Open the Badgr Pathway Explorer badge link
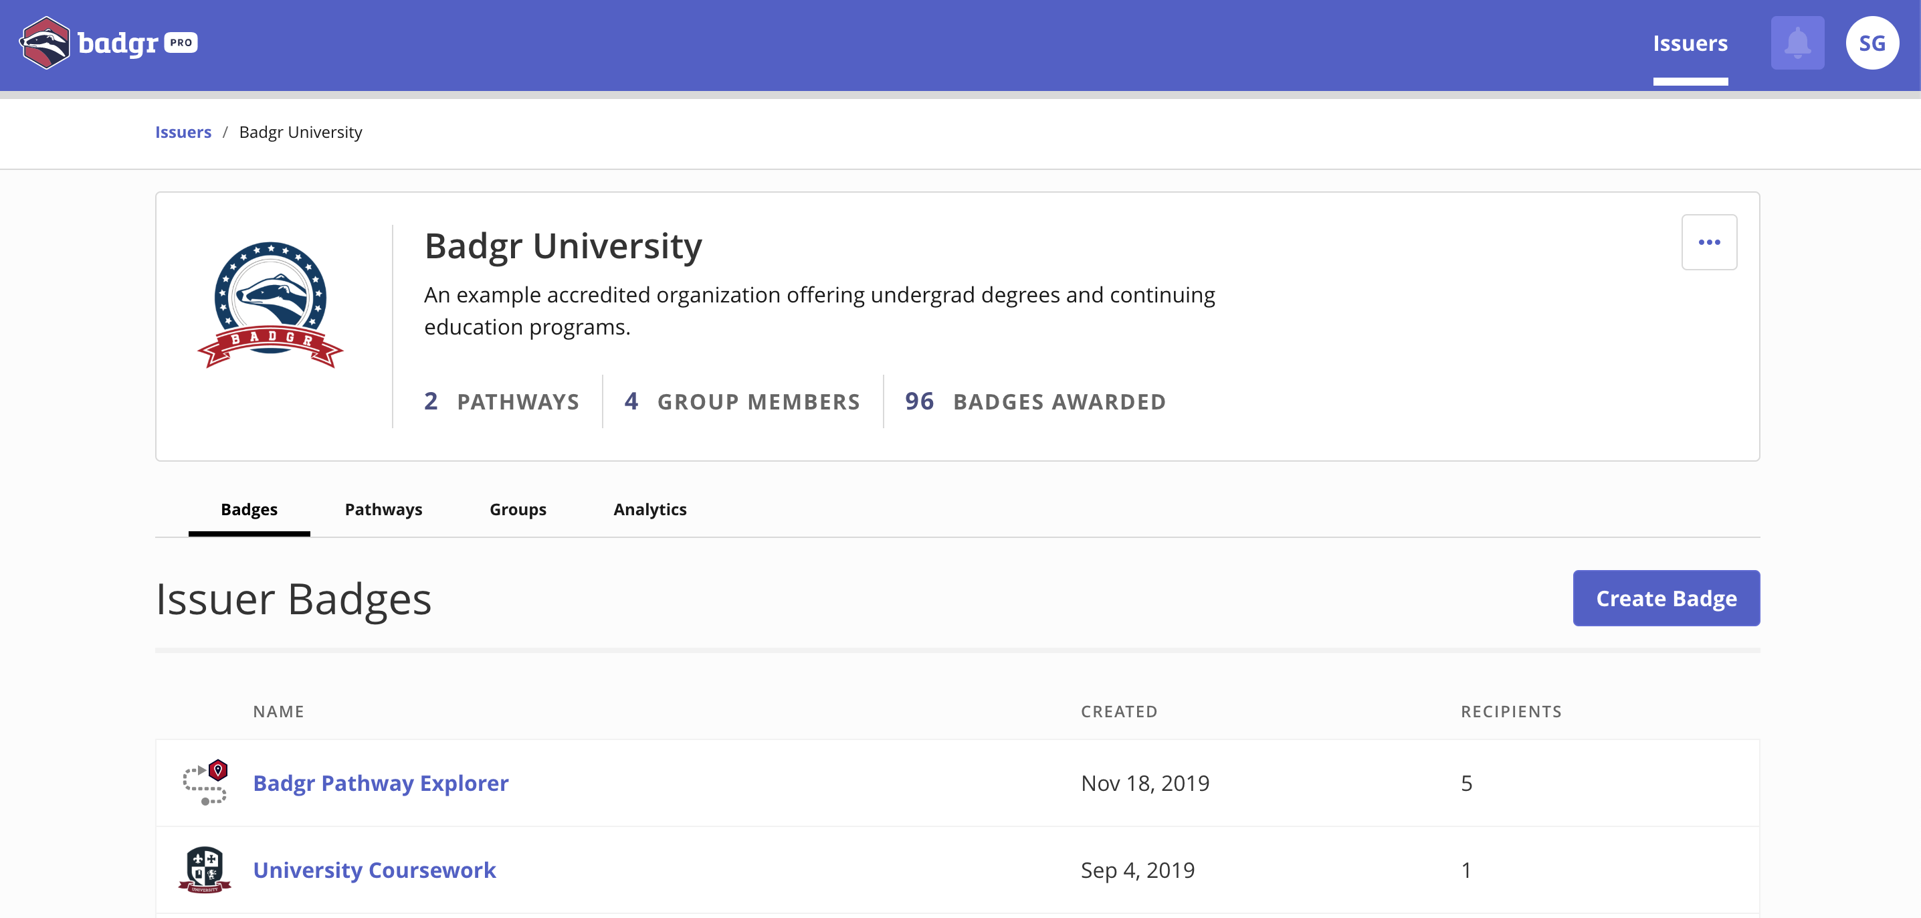The width and height of the screenshot is (1921, 918). (x=381, y=783)
